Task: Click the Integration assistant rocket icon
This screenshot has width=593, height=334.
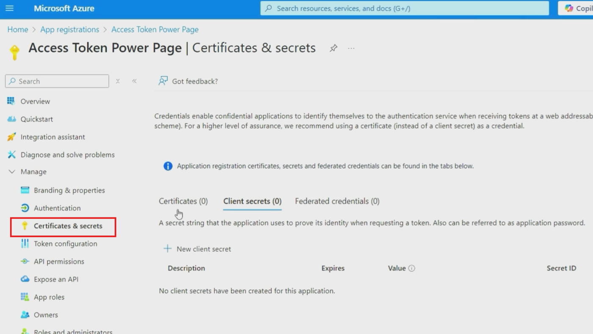Action: coord(11,137)
